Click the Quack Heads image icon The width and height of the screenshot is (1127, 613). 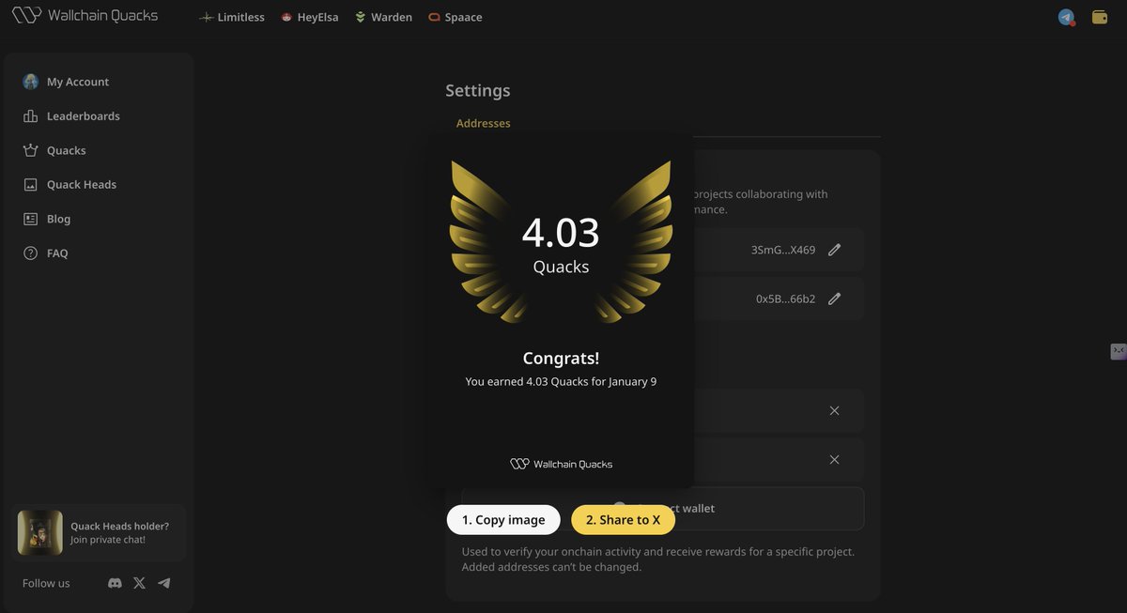click(x=30, y=185)
